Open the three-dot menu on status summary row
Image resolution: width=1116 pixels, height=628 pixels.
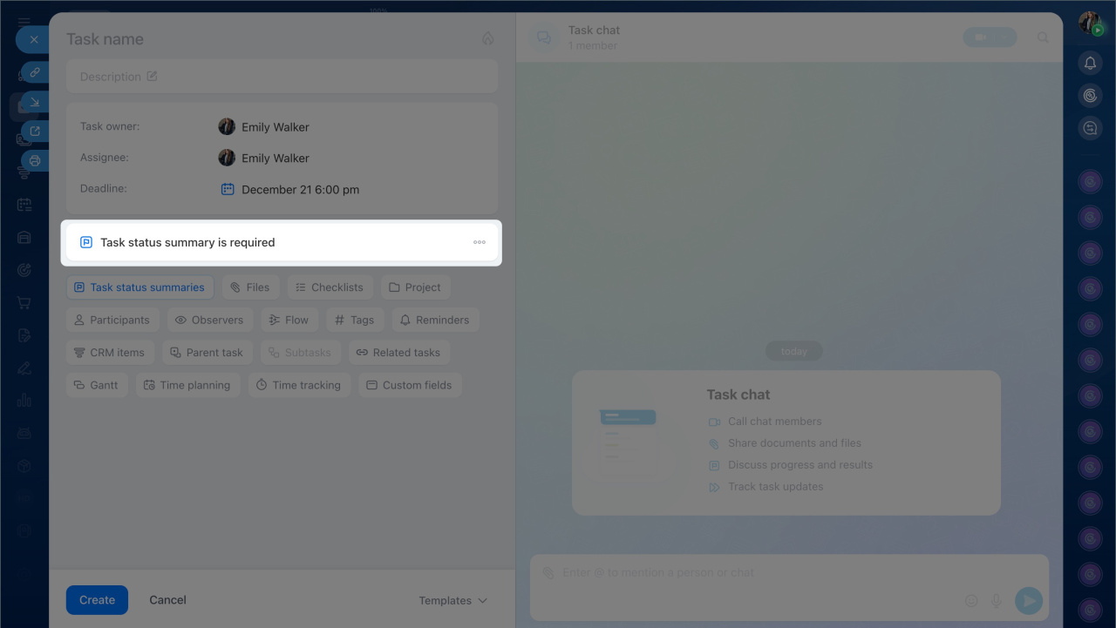[480, 242]
